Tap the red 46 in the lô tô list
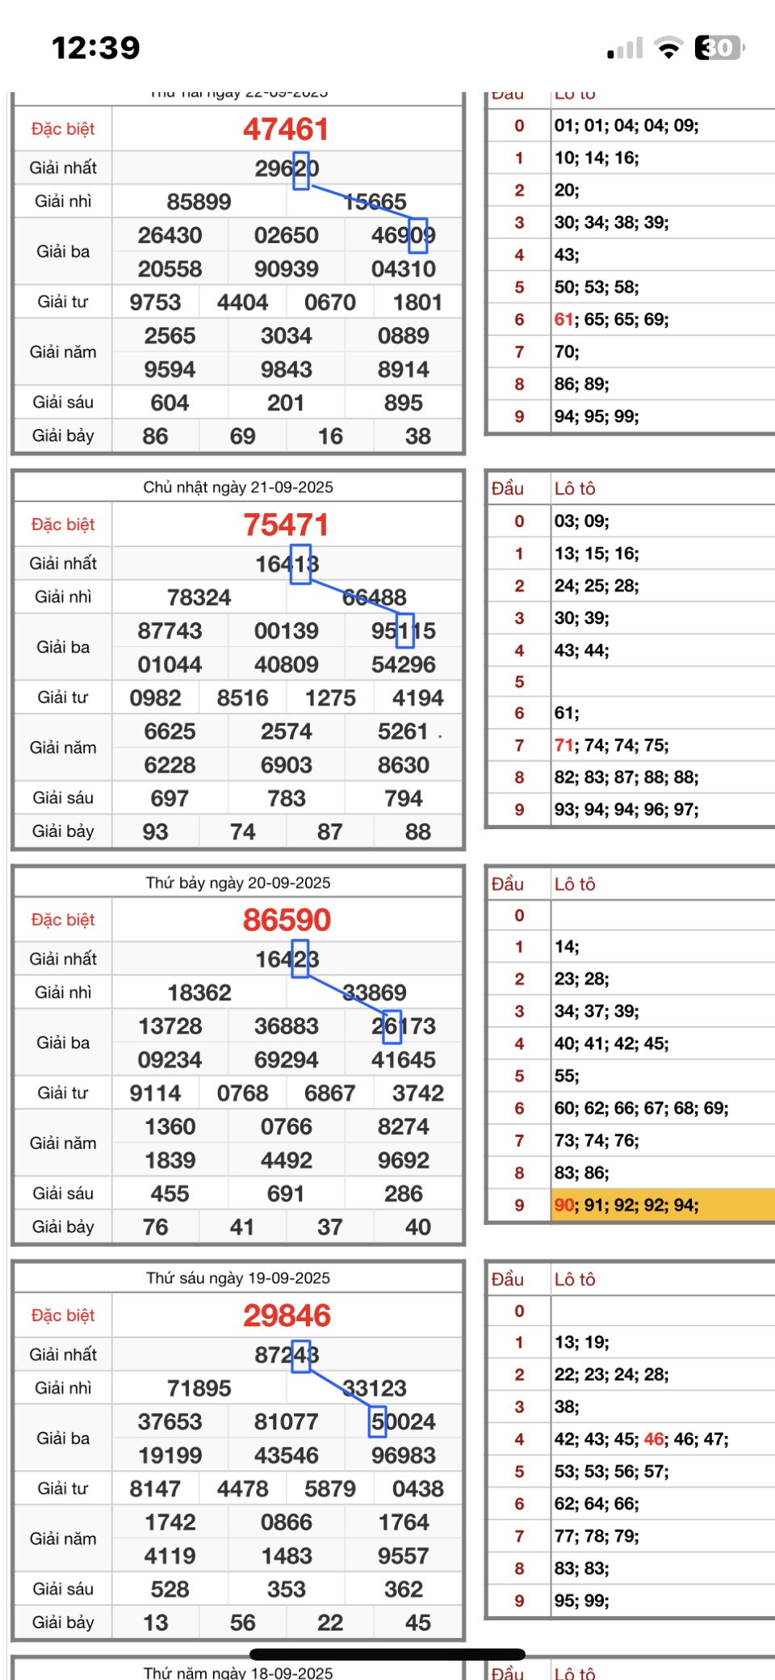775x1680 pixels. [654, 1439]
